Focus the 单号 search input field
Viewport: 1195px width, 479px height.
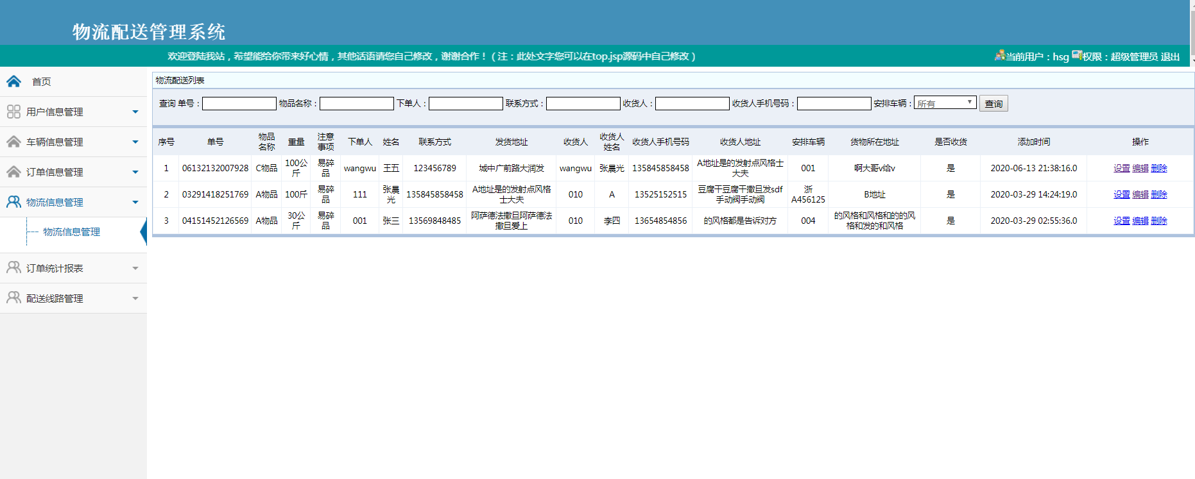(x=239, y=103)
